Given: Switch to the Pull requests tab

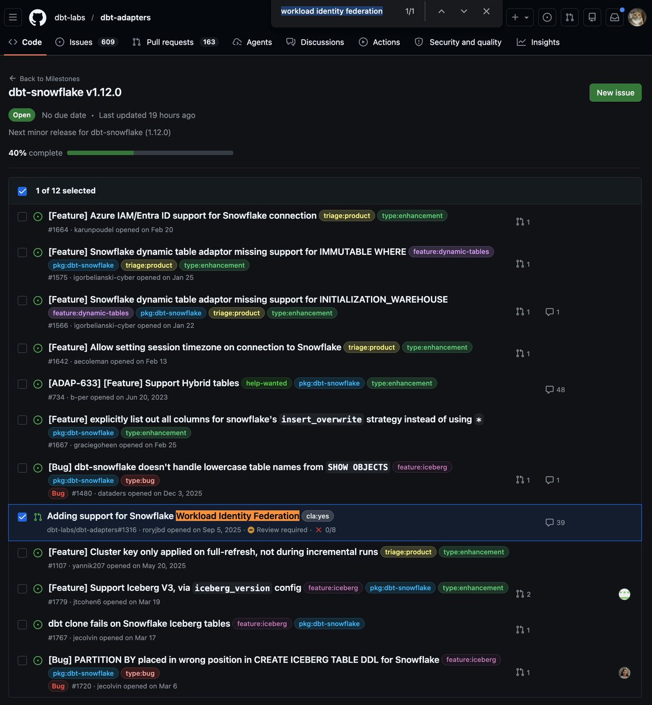Looking at the screenshot, I should (x=175, y=42).
